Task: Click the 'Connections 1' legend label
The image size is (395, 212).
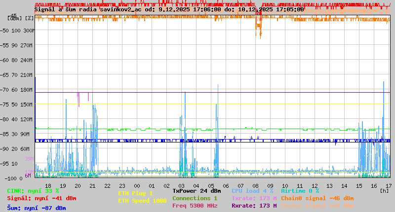Action: pyautogui.click(x=195, y=198)
